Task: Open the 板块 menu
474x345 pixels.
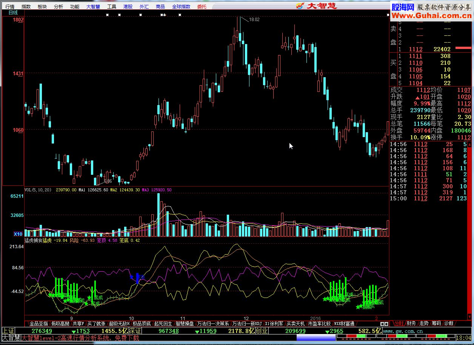Action: click(42, 6)
